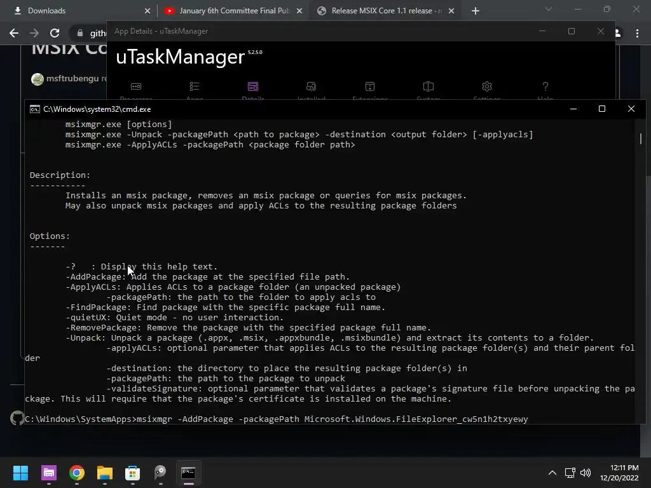Select Command Prompt taskbar icon

(x=188, y=473)
